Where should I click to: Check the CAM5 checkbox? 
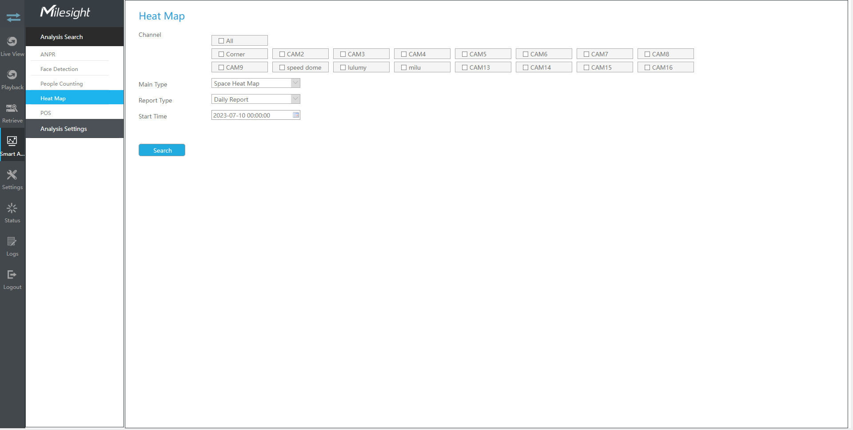point(465,54)
